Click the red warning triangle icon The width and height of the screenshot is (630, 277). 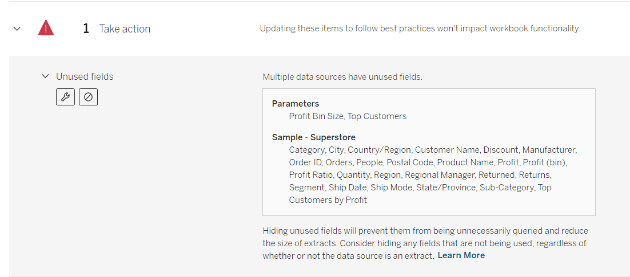(x=46, y=28)
